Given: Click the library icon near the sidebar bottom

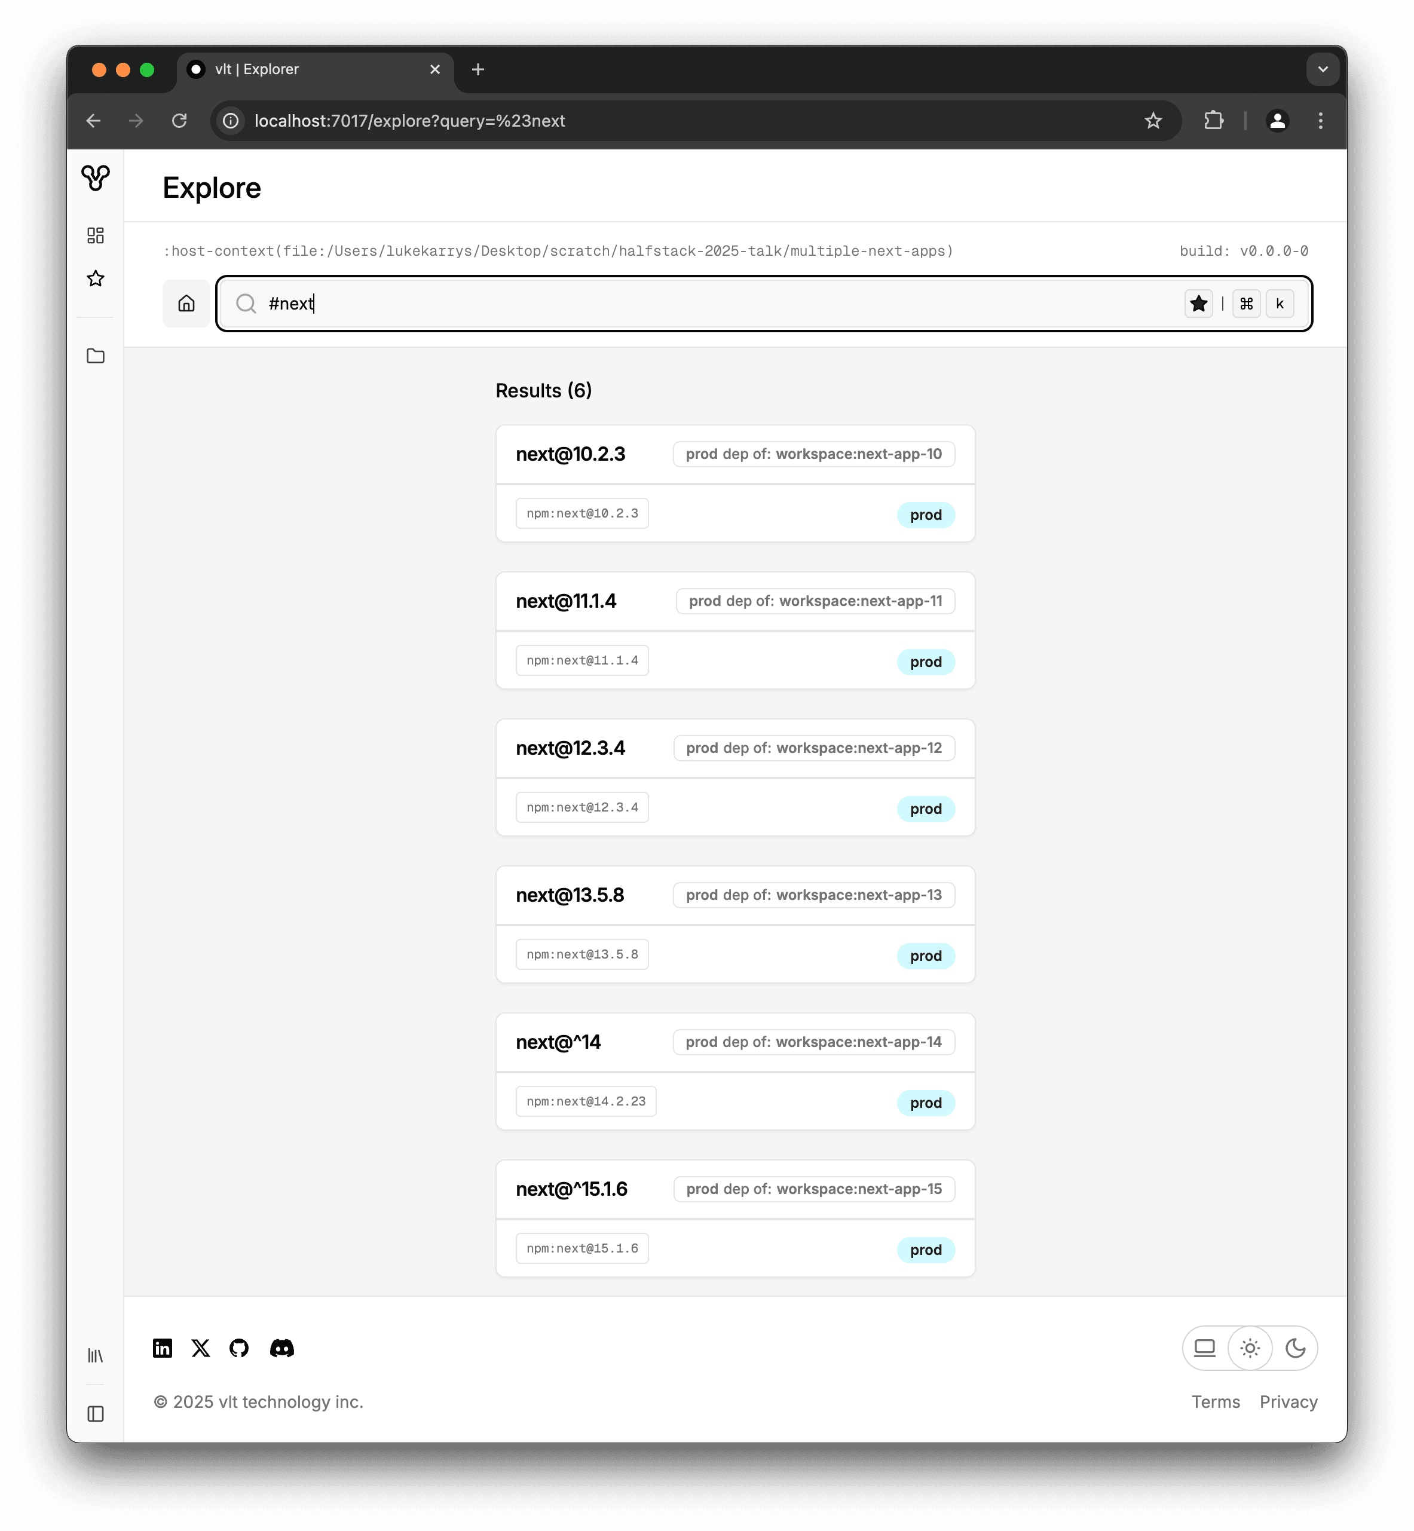Looking at the screenshot, I should coord(95,1355).
